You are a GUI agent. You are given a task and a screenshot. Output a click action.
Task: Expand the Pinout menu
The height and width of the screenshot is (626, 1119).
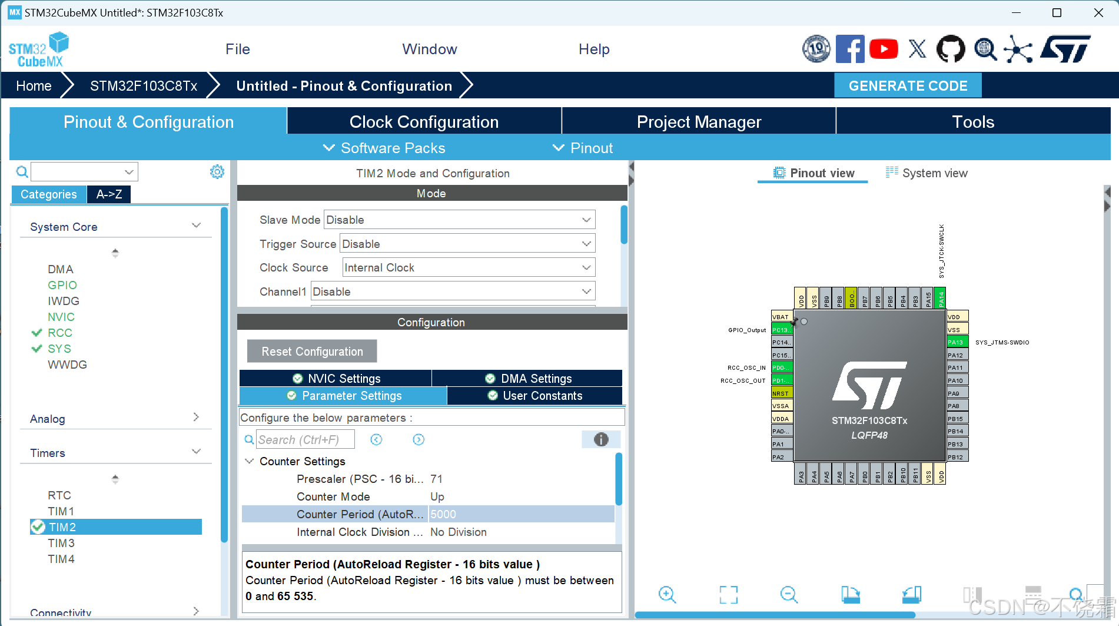coord(583,148)
